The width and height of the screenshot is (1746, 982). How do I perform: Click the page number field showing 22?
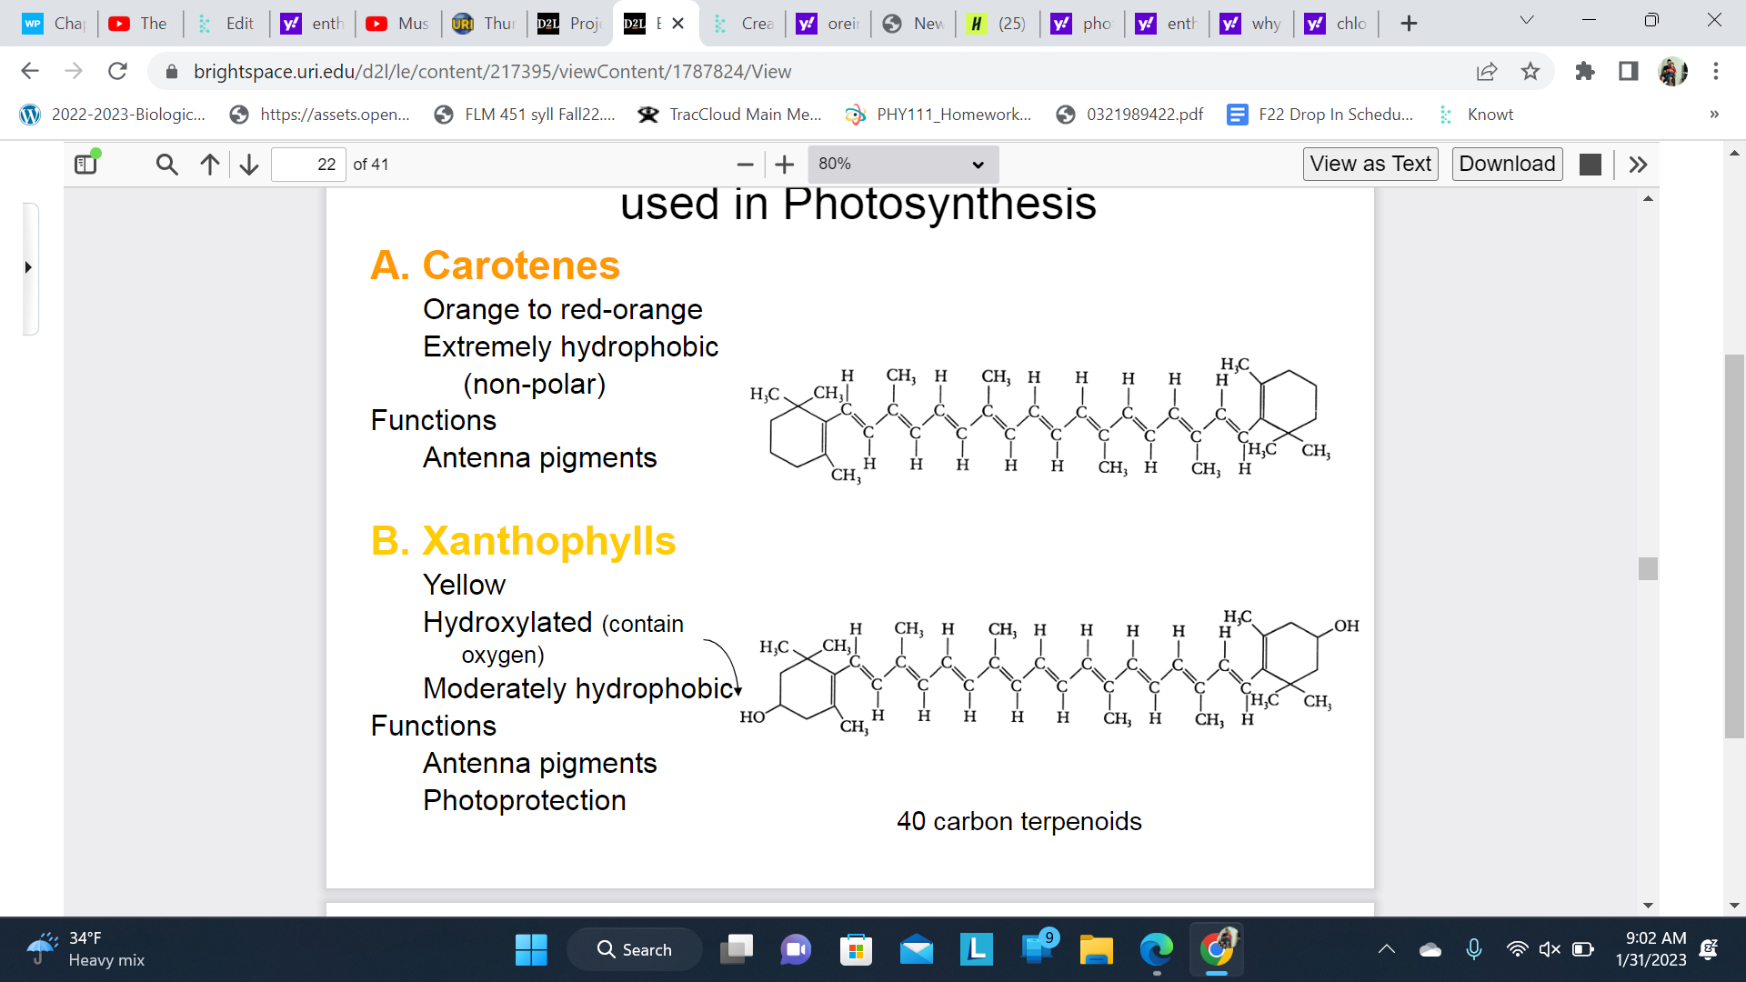pyautogui.click(x=308, y=164)
